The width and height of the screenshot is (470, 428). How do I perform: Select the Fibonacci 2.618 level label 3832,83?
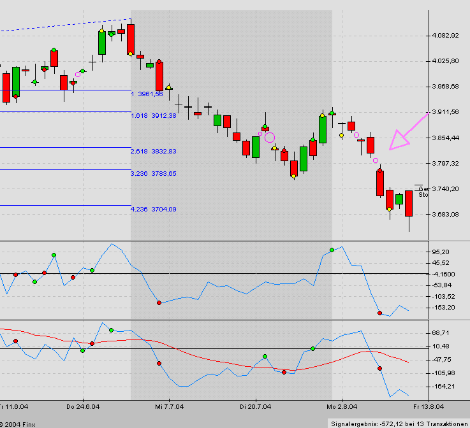[153, 152]
